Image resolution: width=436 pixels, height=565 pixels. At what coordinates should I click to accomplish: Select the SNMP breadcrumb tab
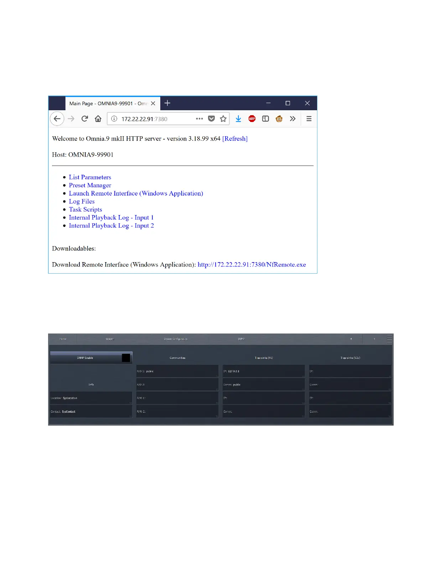point(241,339)
